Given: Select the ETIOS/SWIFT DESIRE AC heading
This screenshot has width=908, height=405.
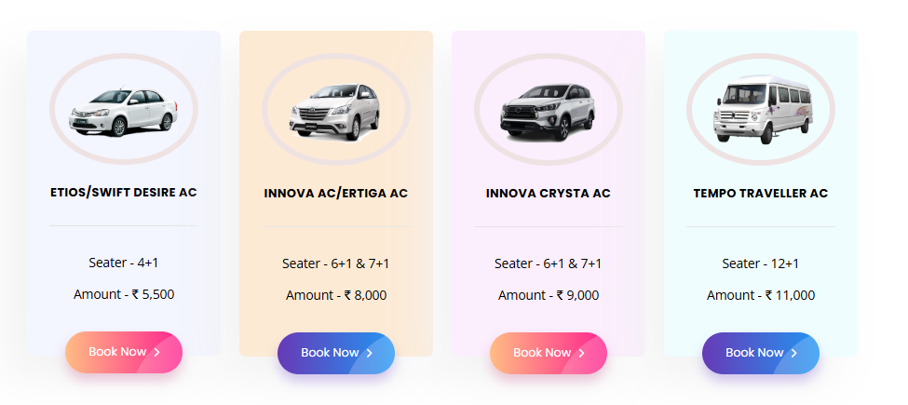Looking at the screenshot, I should pyautogui.click(x=123, y=193).
